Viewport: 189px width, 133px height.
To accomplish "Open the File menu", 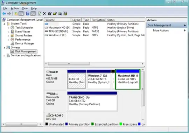I will tap(5, 8).
